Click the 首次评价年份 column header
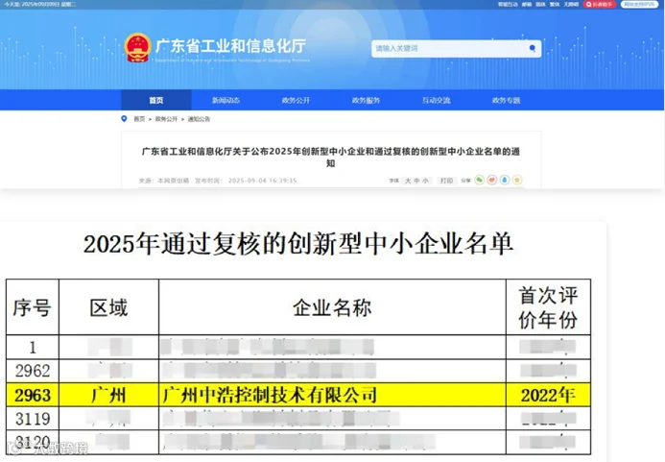Viewport: 665px width, 462px height. (x=548, y=307)
